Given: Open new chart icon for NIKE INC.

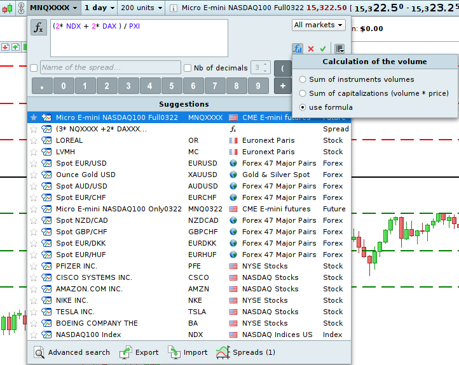Looking at the screenshot, I should point(46,300).
